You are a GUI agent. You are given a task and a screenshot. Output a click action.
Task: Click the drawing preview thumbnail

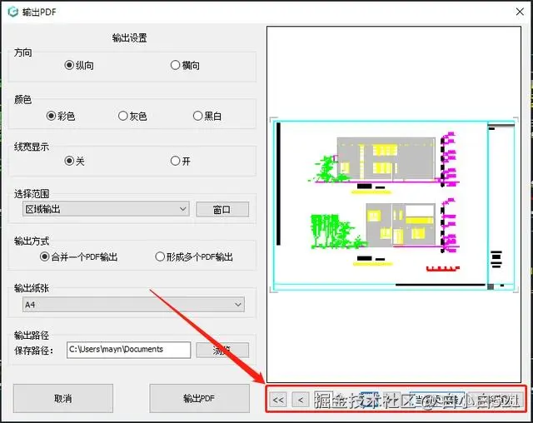click(394, 205)
